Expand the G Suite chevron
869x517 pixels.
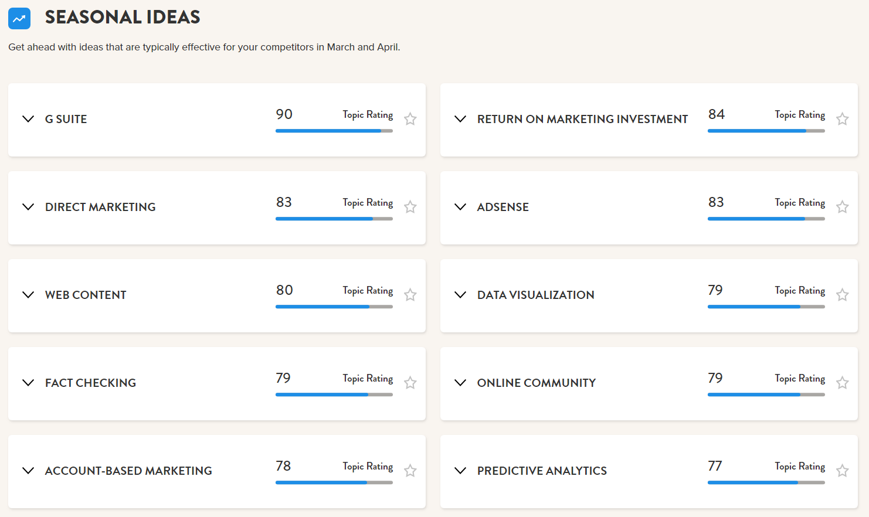[28, 119]
